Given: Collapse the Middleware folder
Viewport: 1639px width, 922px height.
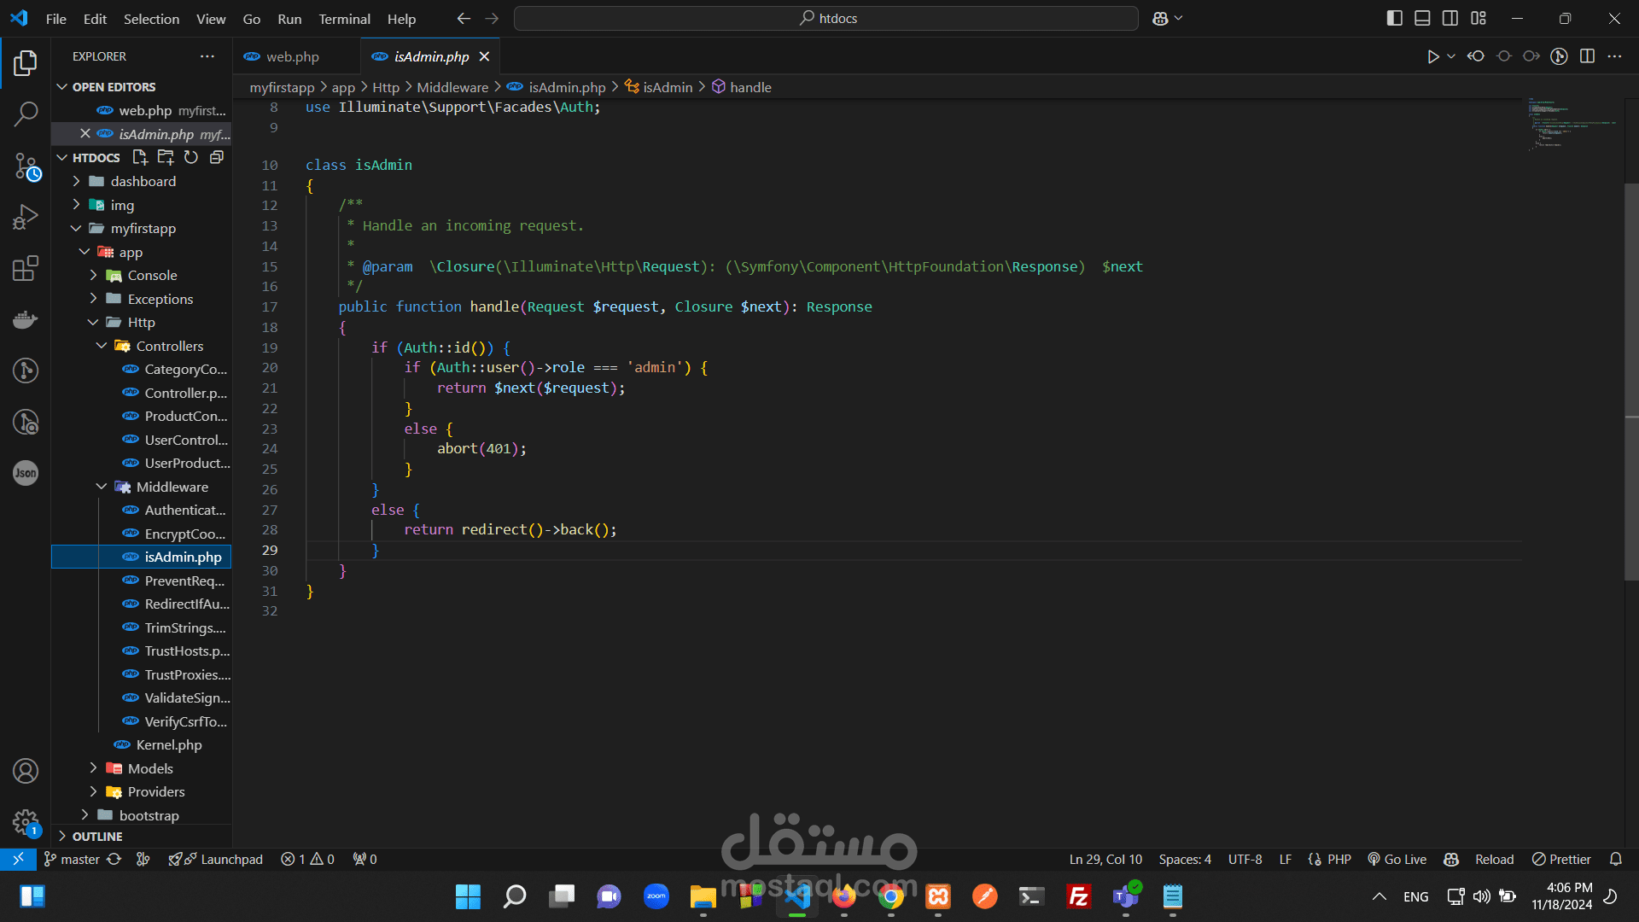Looking at the screenshot, I should coord(172,487).
